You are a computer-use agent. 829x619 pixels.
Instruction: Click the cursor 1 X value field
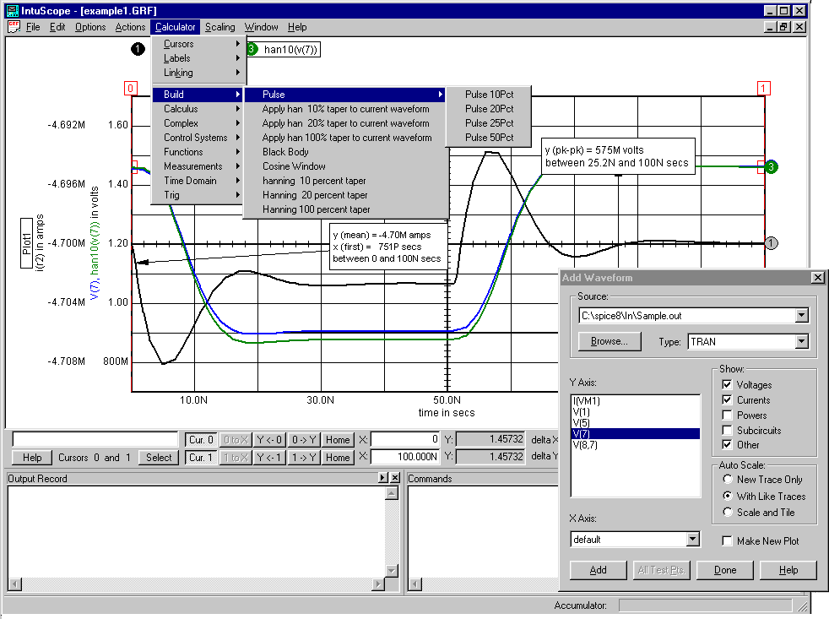(x=405, y=457)
